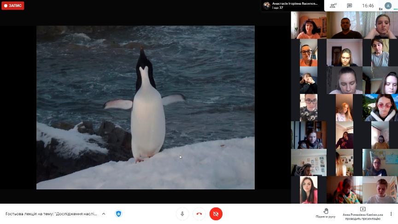The width and height of the screenshot is (398, 224).
Task: Click the shared penguin presentation image
Action: coord(146,107)
